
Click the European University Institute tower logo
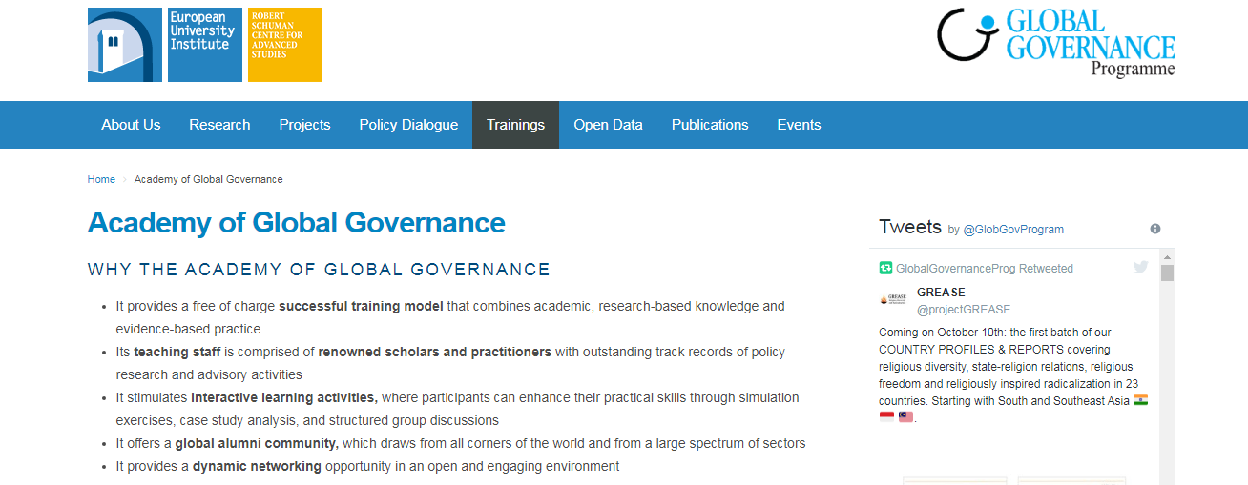pos(125,45)
